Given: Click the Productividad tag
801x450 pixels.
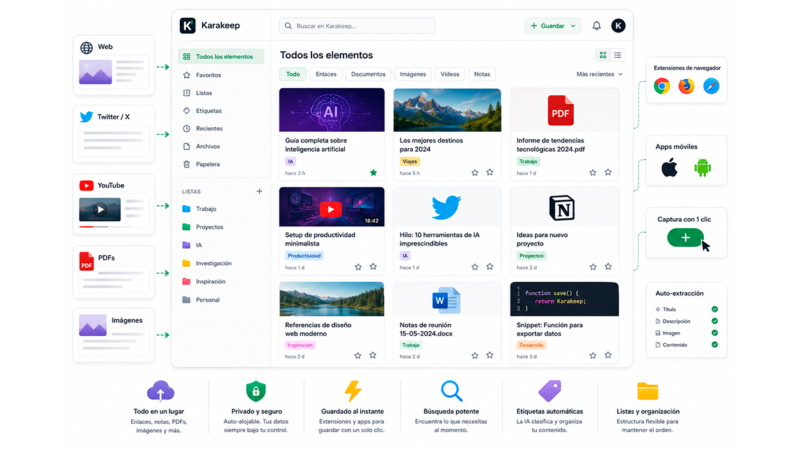Looking at the screenshot, I should coord(305,256).
